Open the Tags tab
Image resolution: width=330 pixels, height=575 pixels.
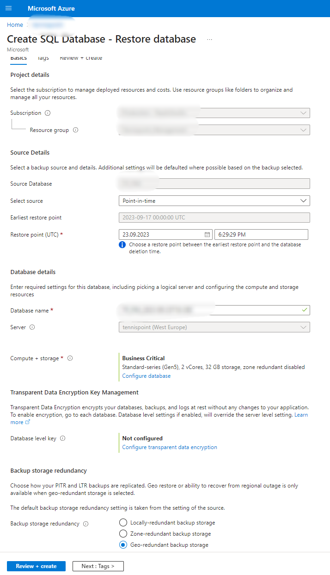[43, 58]
